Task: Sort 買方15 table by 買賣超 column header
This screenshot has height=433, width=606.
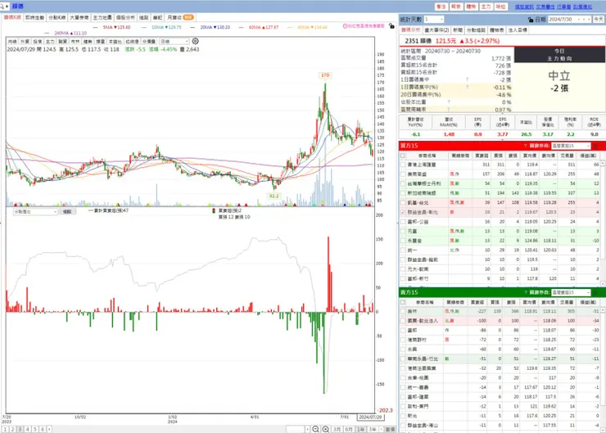Action: pos(482,156)
